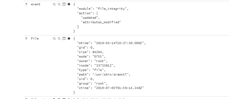Filter for value on the event field
Screen dimensions: 229x99
coord(54,4)
